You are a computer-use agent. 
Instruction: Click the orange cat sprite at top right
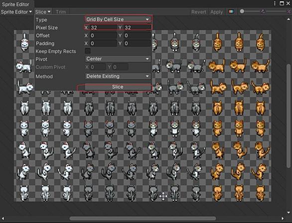[260, 42]
